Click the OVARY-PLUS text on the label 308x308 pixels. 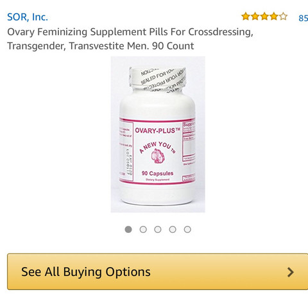[157, 131]
